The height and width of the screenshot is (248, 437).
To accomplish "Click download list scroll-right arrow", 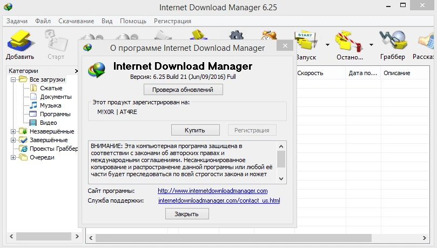I will point(424,238).
